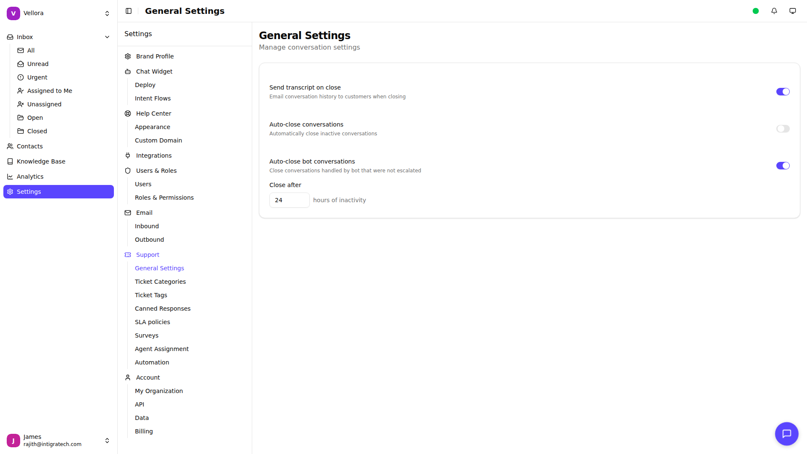Open Inbound email settings
Viewport: 807px width, 454px height.
[x=147, y=226]
